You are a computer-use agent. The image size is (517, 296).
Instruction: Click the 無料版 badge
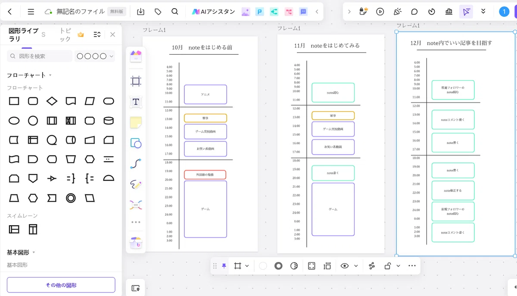point(116,12)
